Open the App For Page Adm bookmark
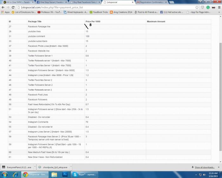This screenshot has width=222, height=178. tap(198, 12)
